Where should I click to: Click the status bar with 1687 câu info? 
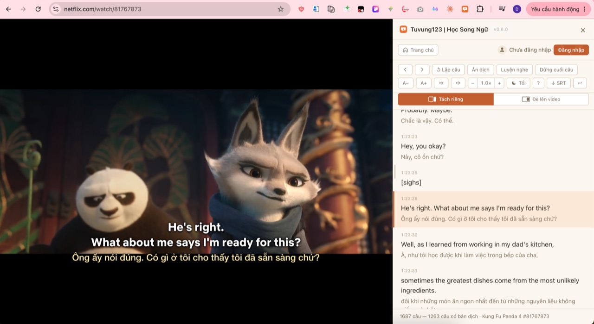(493, 317)
